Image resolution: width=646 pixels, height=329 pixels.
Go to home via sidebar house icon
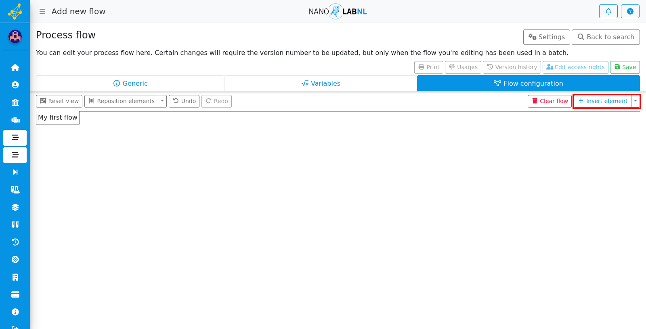15,67
